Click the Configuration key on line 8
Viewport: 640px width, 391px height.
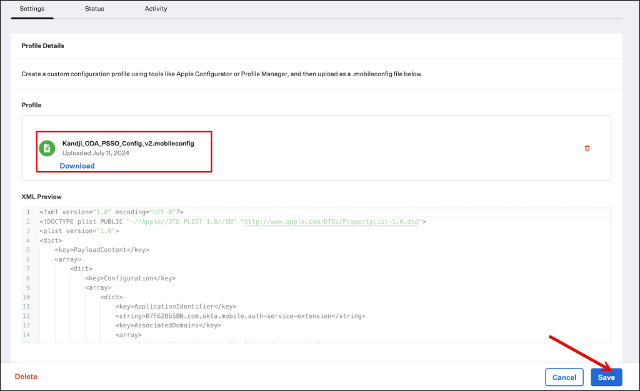(x=130, y=279)
